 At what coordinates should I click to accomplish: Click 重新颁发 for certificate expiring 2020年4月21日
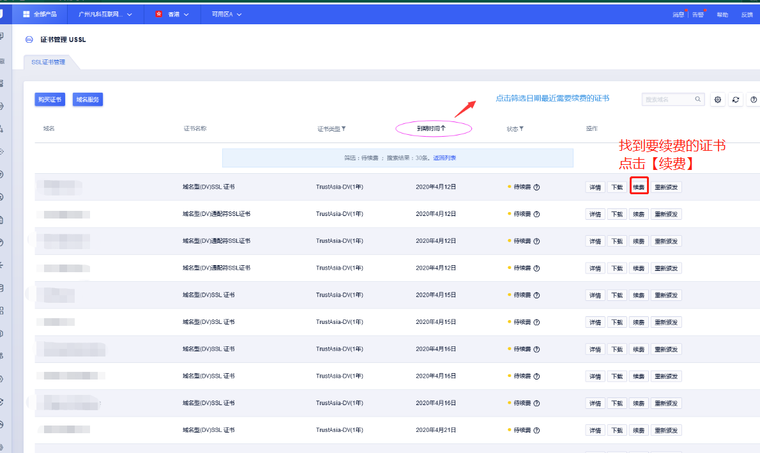[x=666, y=430]
